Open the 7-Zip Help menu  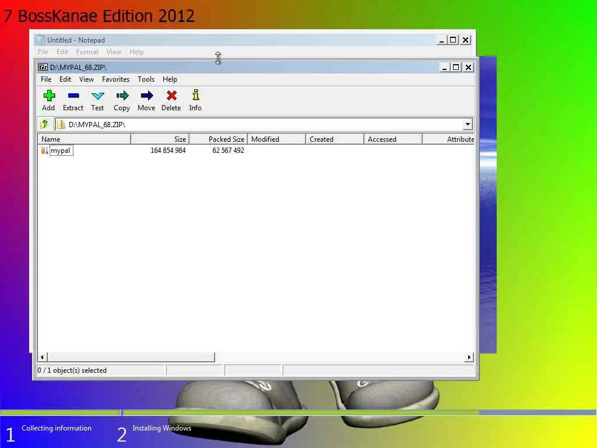170,79
